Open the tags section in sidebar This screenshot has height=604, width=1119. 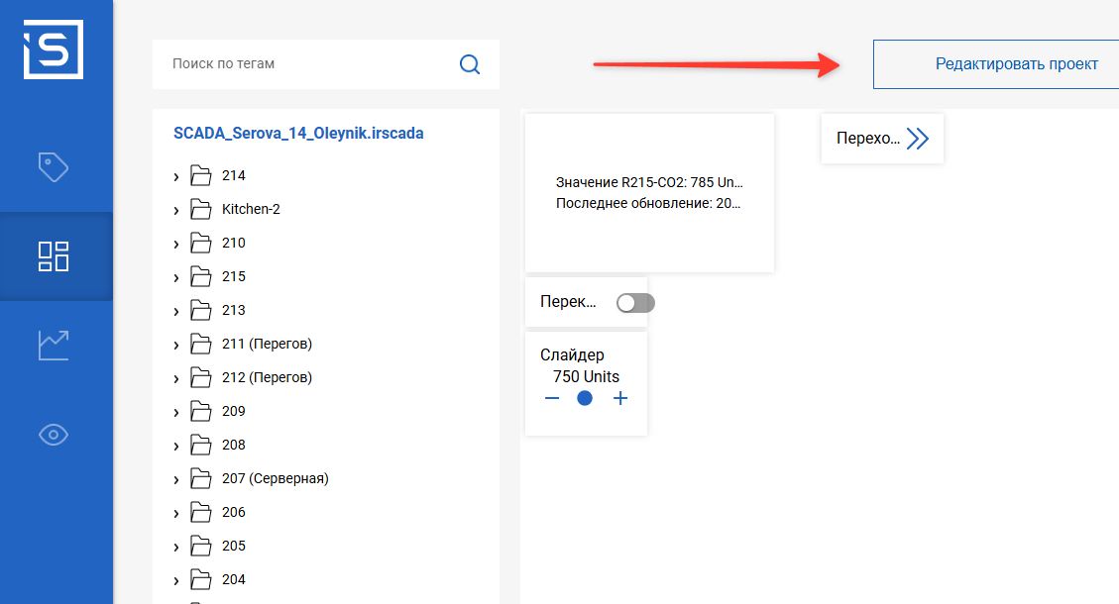coord(54,166)
